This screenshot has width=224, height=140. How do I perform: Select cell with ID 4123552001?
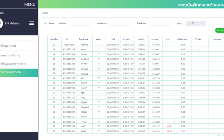click(69, 102)
